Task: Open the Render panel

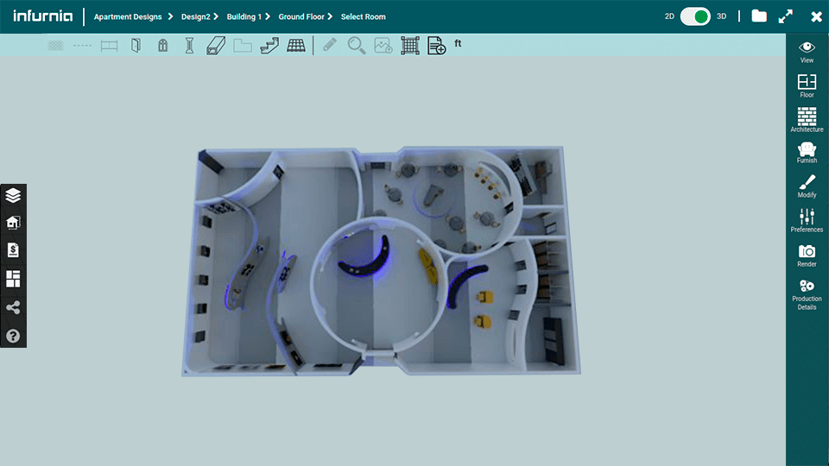Action: tap(807, 255)
